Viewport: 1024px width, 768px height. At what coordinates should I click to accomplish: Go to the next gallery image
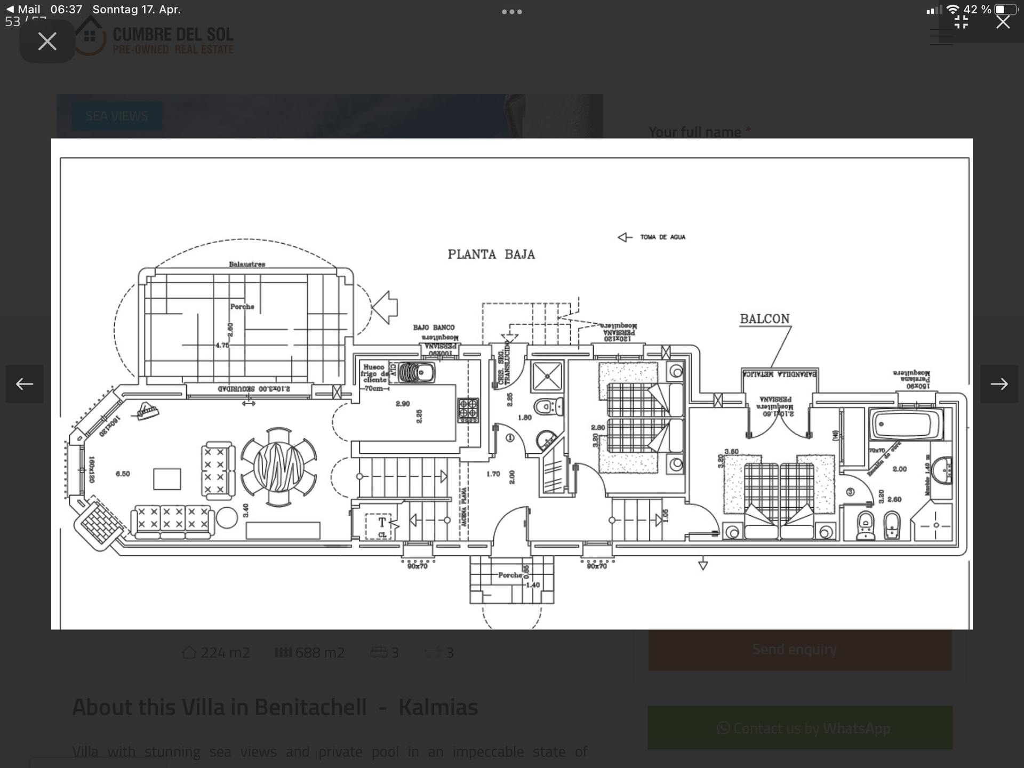click(999, 384)
